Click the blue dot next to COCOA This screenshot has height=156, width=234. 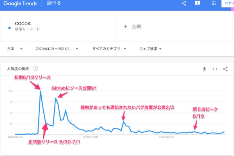tap(9, 28)
